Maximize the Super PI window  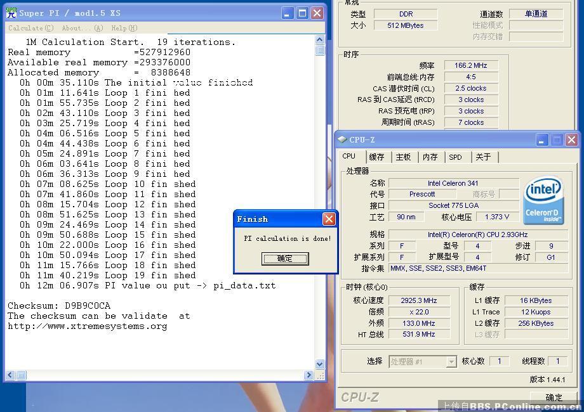302,13
